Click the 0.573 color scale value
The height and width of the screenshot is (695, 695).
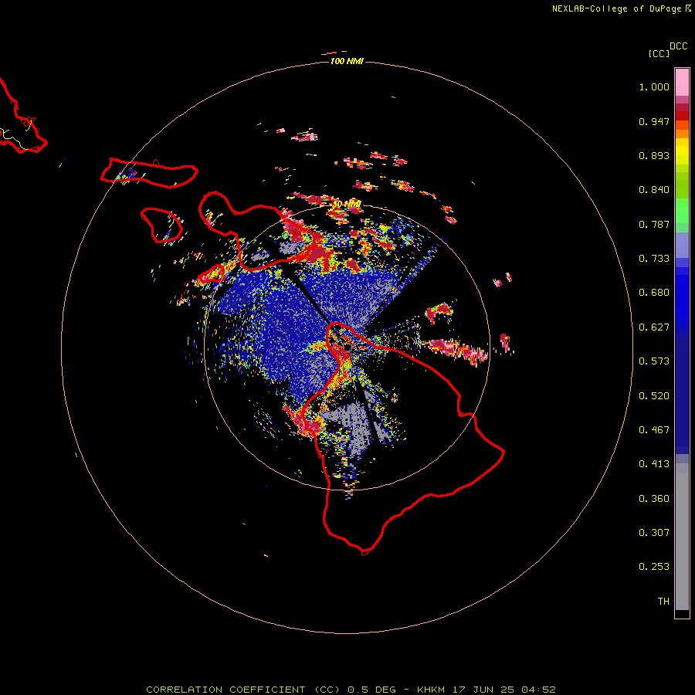pos(654,361)
